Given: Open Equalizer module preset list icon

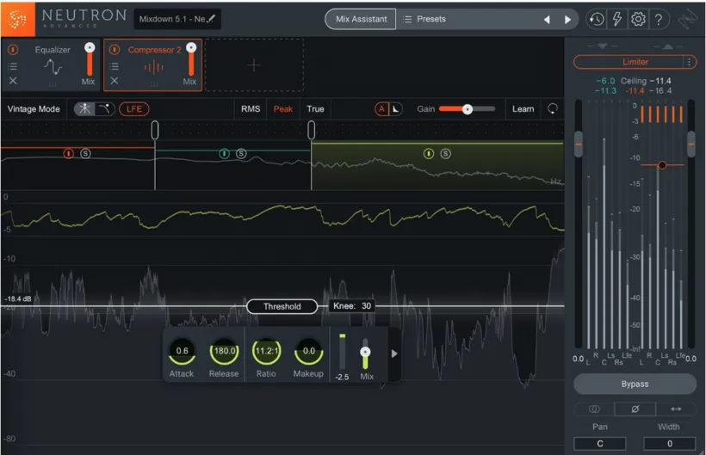Looking at the screenshot, I should pos(13,66).
